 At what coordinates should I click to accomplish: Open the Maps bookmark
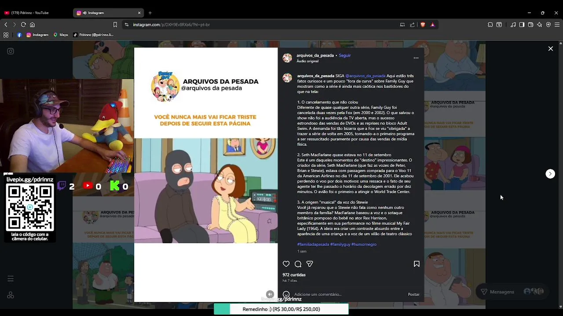[61, 35]
